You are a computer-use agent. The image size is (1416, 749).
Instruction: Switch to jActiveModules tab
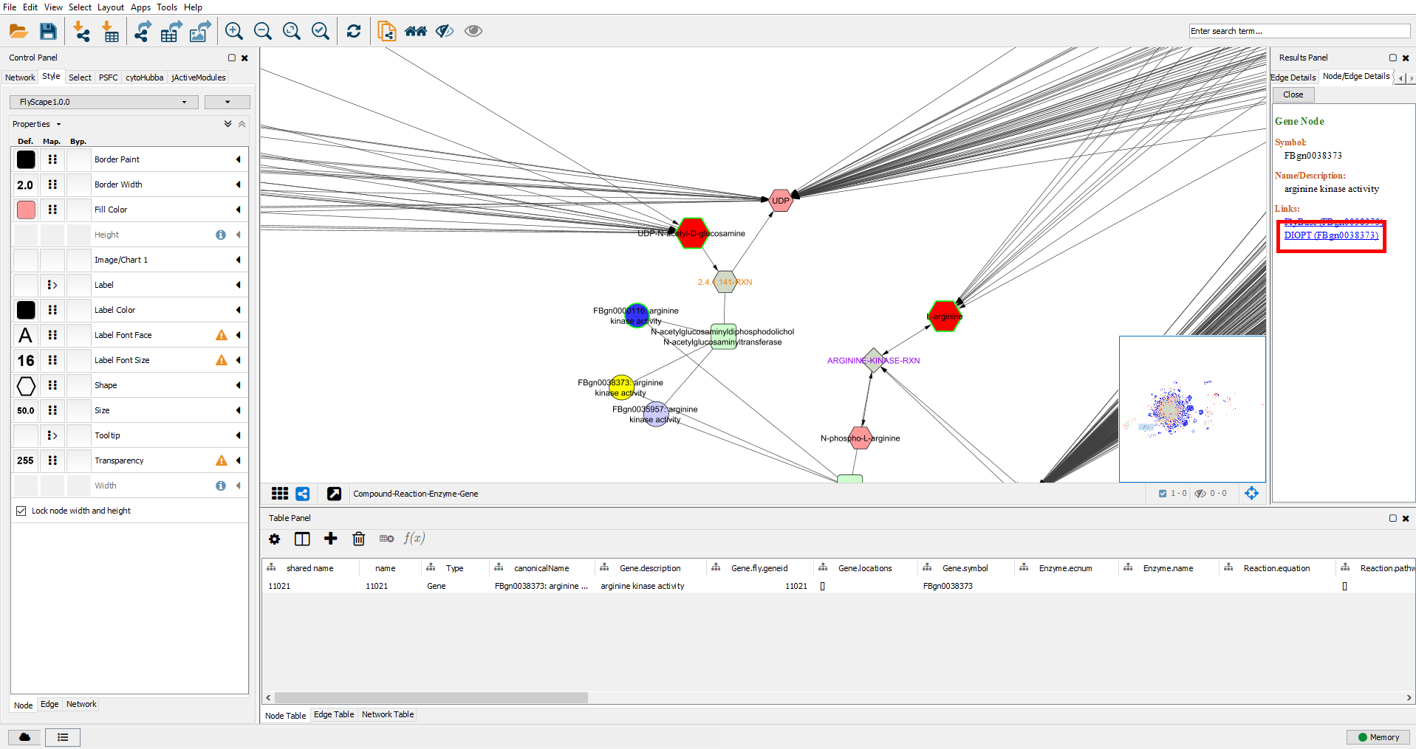point(198,77)
